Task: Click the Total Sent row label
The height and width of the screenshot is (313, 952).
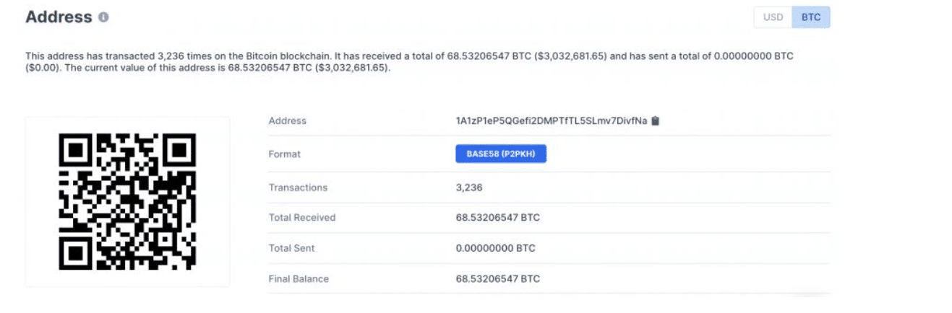Action: click(x=292, y=248)
